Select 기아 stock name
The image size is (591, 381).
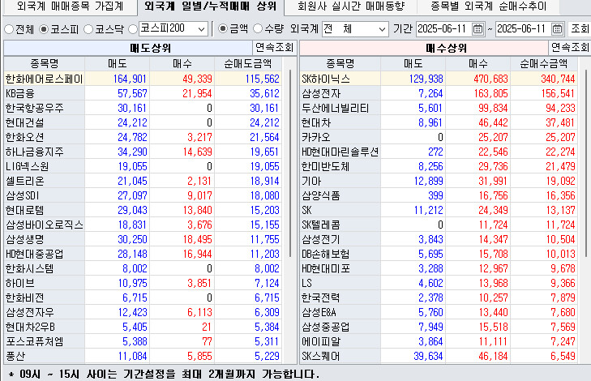311,181
